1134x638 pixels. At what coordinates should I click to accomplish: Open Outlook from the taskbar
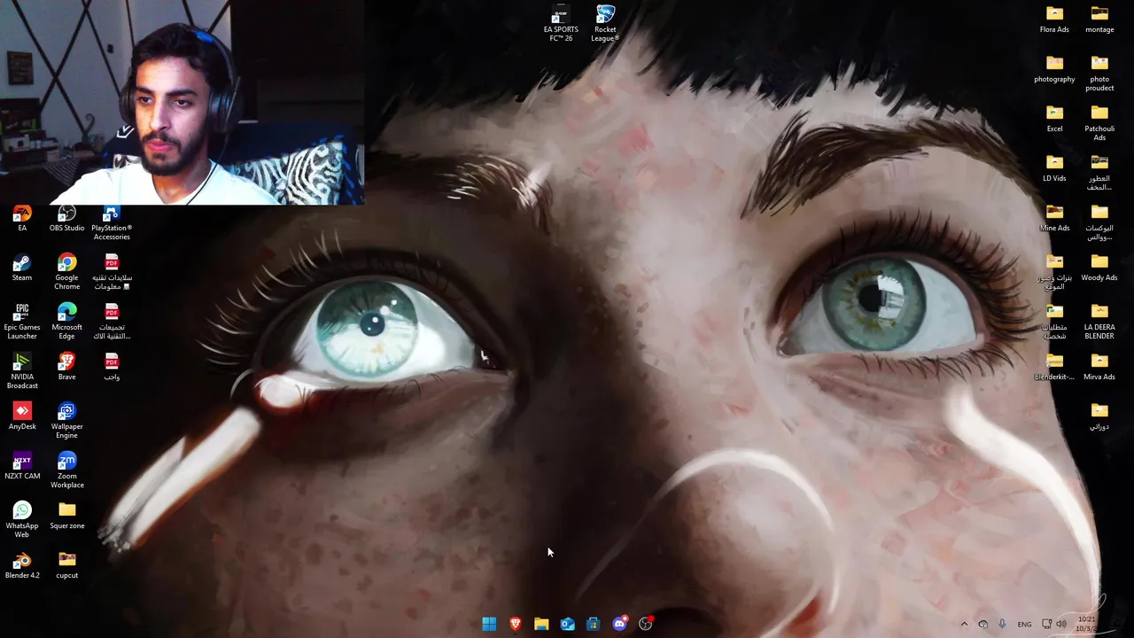coord(567,624)
